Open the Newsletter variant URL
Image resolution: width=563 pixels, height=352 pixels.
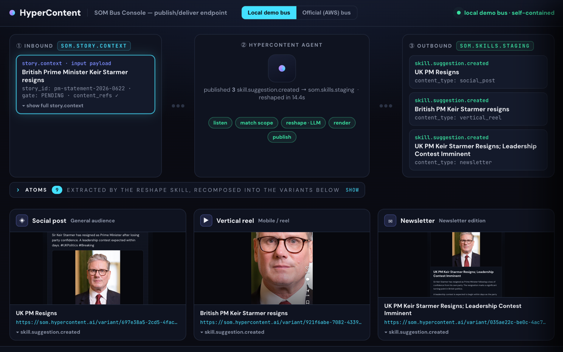[x=465, y=322]
